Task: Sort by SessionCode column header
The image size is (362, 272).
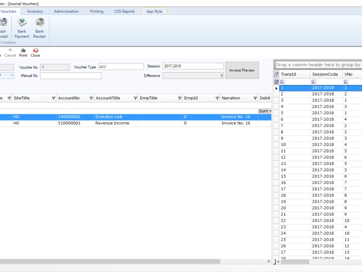Action: coord(326,74)
